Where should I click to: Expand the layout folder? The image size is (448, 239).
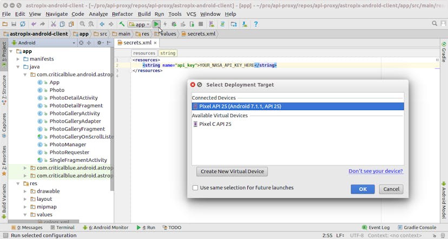[x=25, y=199]
